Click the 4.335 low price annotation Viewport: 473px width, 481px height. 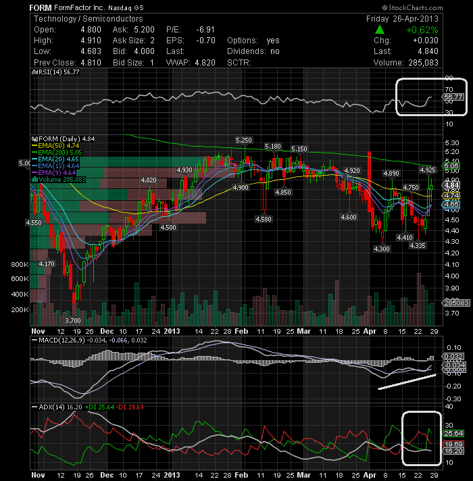coord(418,245)
